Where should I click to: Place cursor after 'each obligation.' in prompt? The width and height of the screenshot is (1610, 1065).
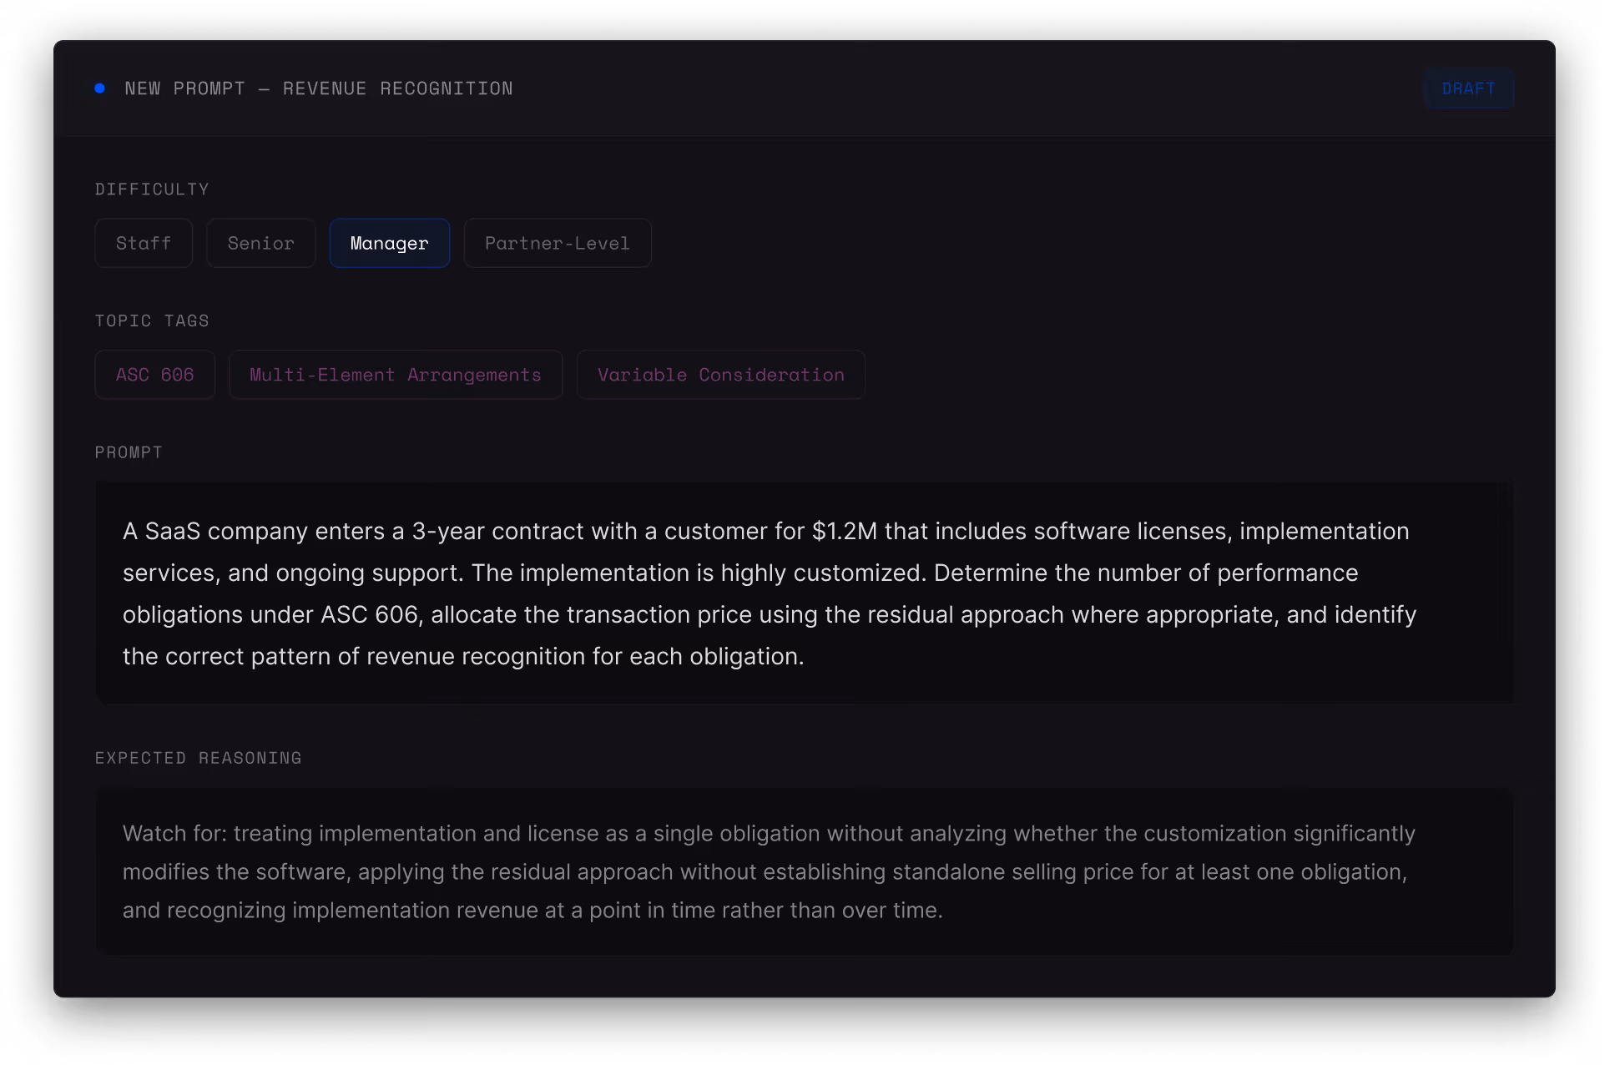(805, 657)
